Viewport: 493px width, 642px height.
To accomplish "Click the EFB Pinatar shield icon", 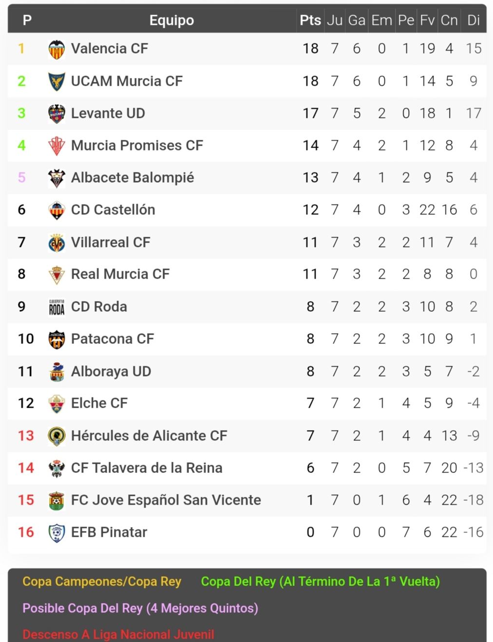I will (x=57, y=532).
